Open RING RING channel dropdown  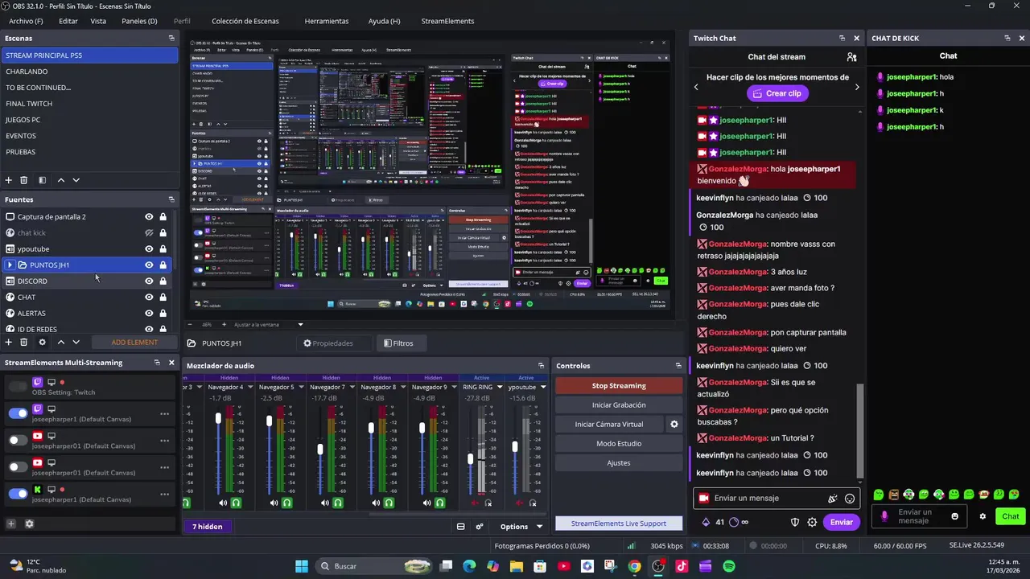(499, 387)
